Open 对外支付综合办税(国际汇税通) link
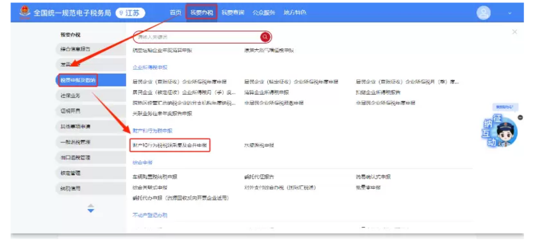The width and height of the screenshot is (540, 243). tap(280, 188)
